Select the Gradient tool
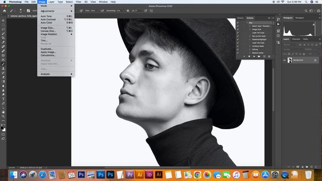This screenshot has height=181, width=322. tap(3, 81)
